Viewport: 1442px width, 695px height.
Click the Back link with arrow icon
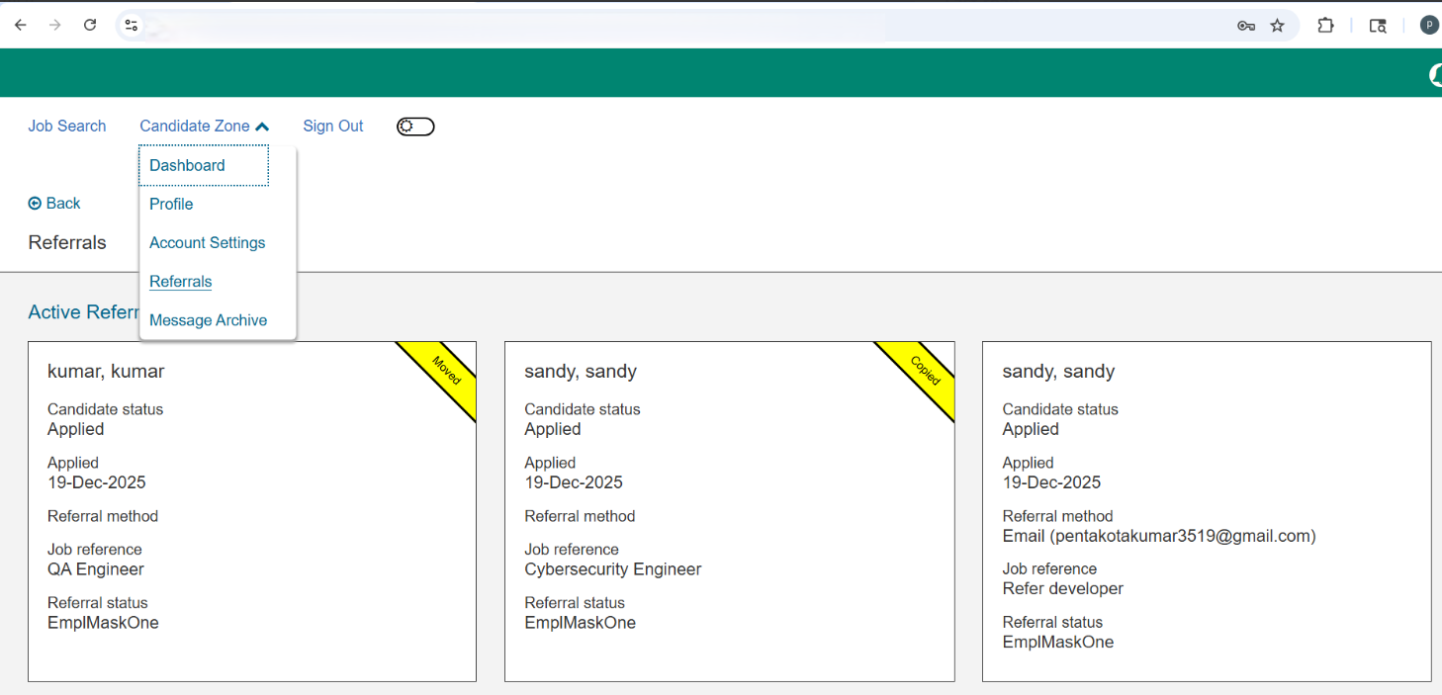pos(54,204)
